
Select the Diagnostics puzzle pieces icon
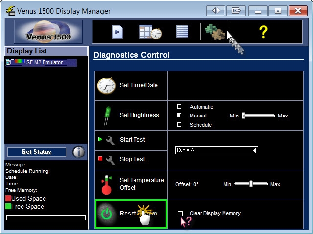pyautogui.click(x=215, y=32)
